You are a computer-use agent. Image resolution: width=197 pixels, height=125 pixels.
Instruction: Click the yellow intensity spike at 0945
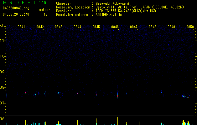click(96, 122)
